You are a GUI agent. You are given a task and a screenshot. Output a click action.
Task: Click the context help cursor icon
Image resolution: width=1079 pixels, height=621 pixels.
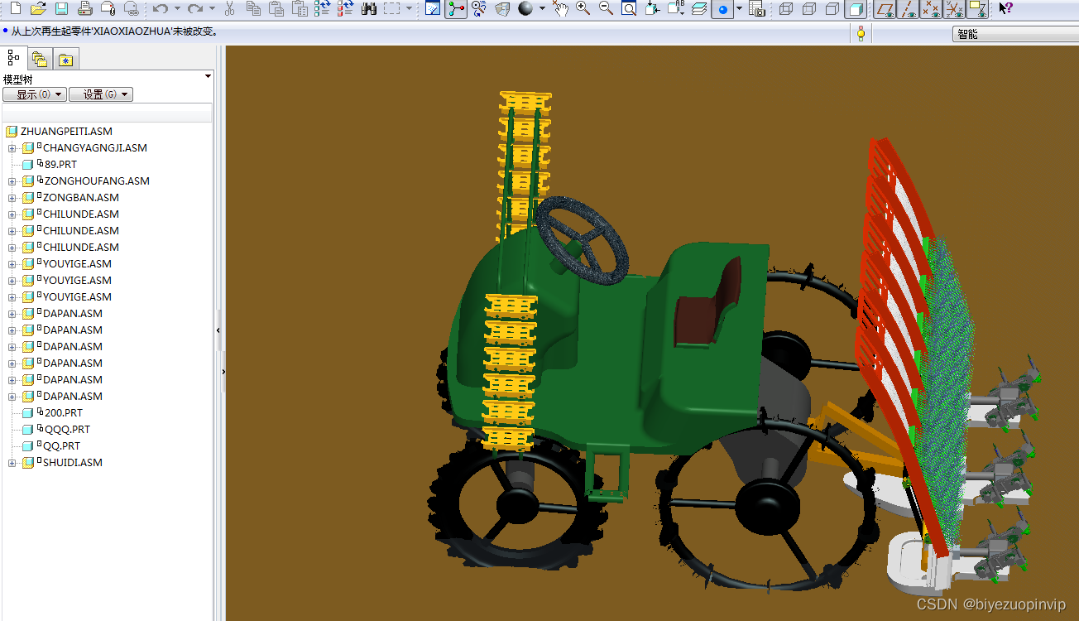[x=1005, y=9]
